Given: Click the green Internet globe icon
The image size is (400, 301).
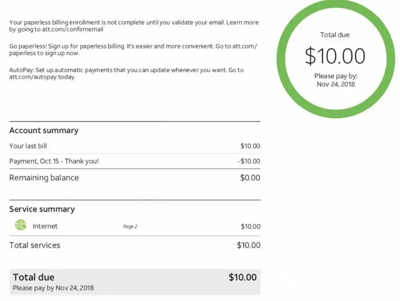Looking at the screenshot, I should pos(21,225).
